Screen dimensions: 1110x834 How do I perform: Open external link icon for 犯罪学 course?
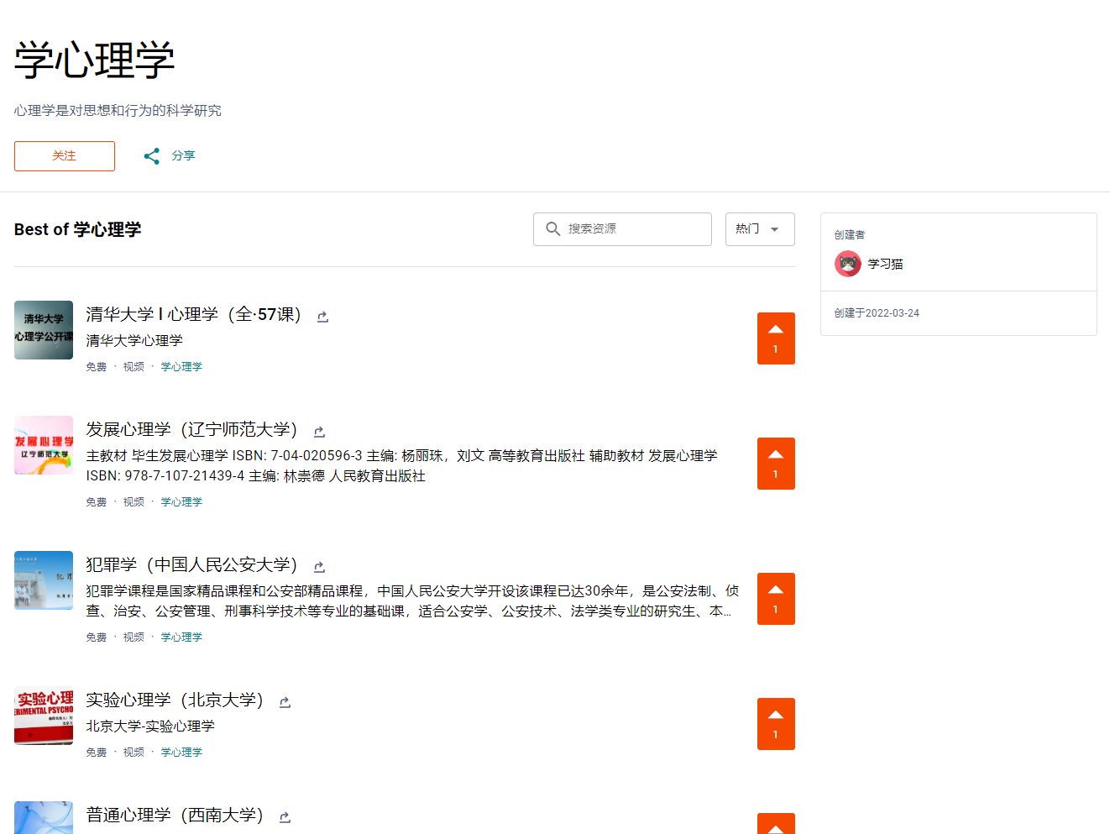[319, 567]
